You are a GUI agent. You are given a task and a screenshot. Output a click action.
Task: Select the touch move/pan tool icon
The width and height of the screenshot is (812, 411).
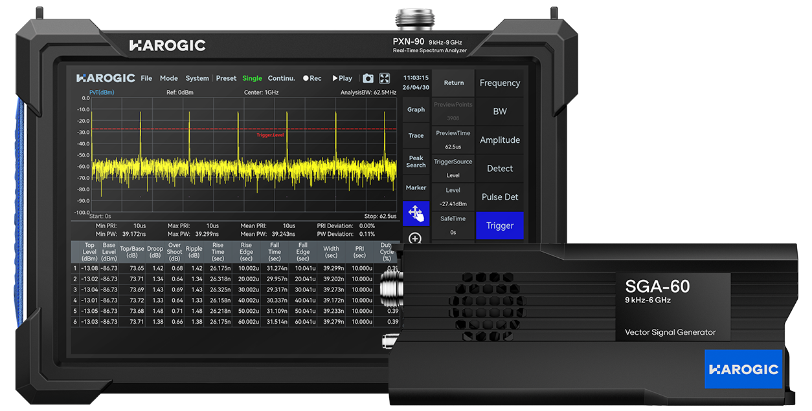416,213
